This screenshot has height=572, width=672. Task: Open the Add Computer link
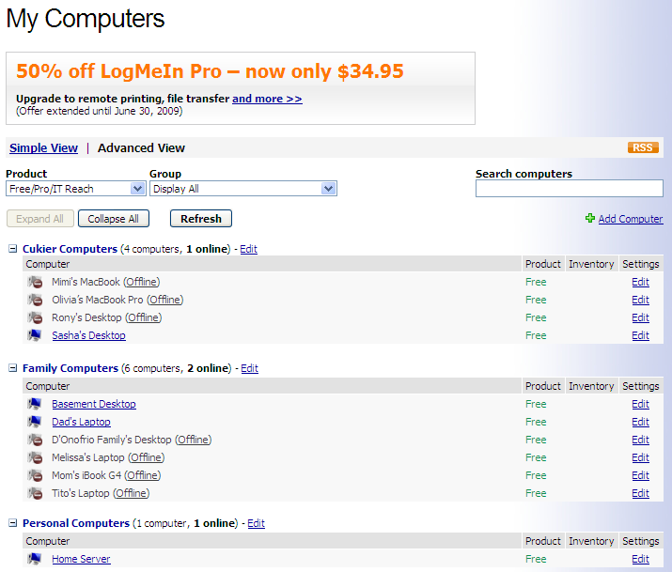(x=631, y=219)
